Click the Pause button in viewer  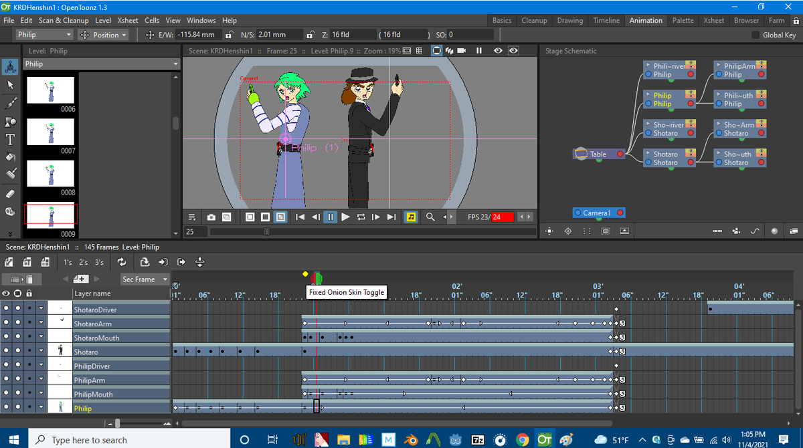331,217
